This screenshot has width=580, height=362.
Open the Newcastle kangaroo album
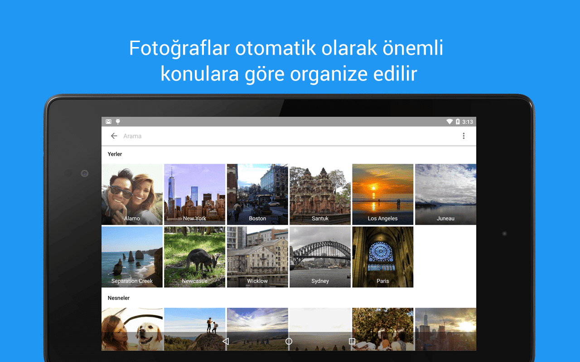coord(194,257)
